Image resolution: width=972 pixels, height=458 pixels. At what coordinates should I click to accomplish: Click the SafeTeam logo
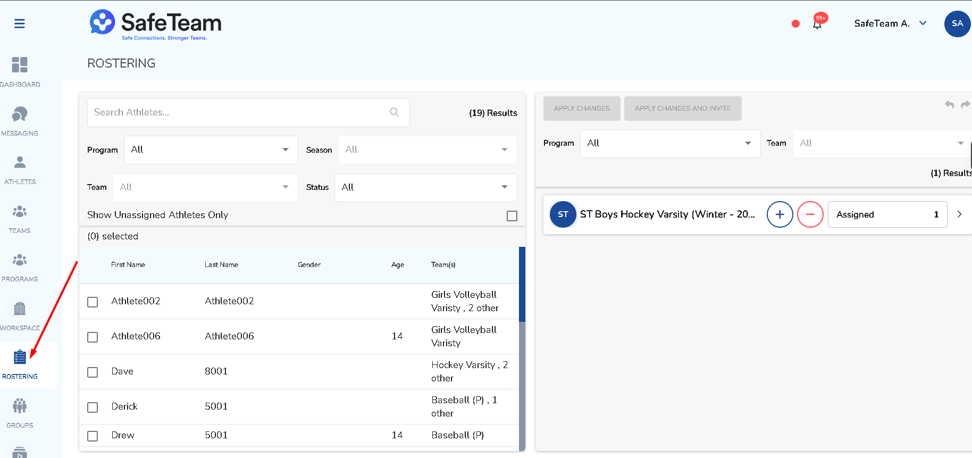click(x=155, y=24)
